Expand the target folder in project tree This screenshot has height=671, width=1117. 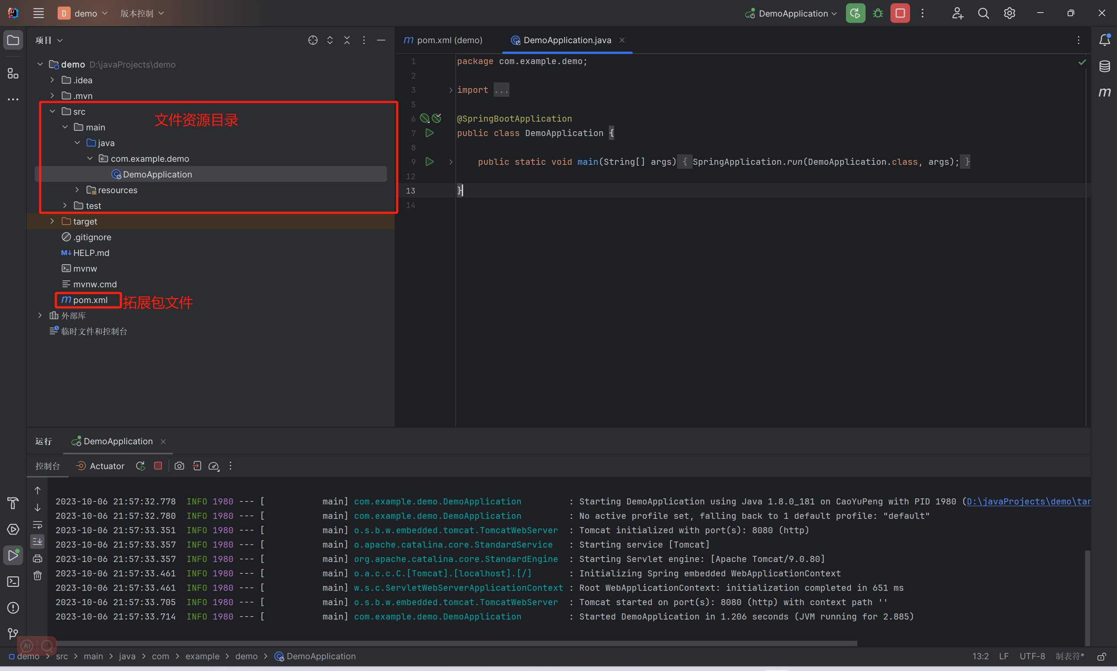52,221
